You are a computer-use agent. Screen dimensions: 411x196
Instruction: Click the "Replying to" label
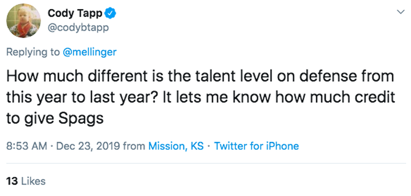(33, 52)
